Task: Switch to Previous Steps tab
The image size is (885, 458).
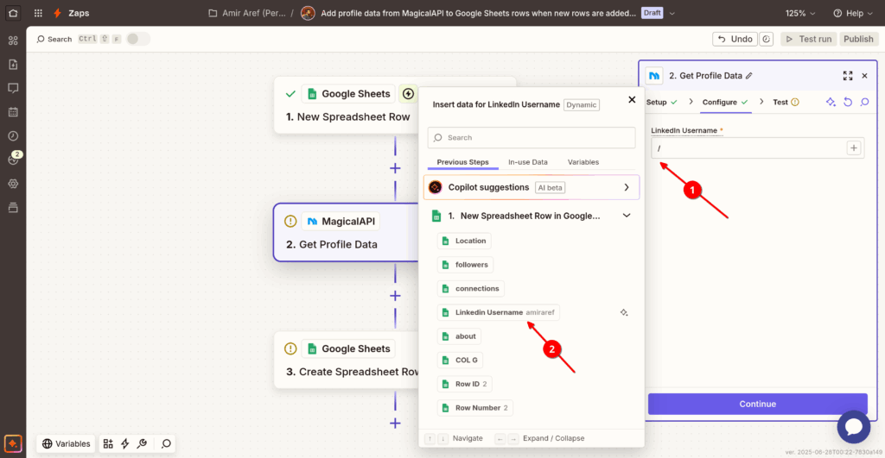Action: tap(463, 162)
